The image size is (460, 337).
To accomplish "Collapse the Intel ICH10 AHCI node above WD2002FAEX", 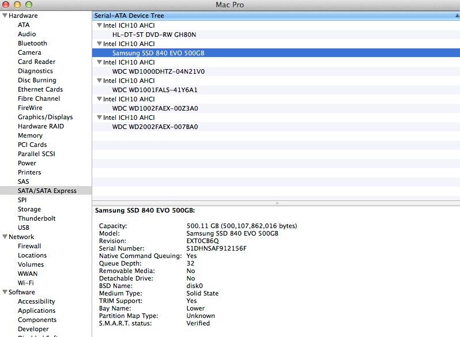I will coord(99,118).
